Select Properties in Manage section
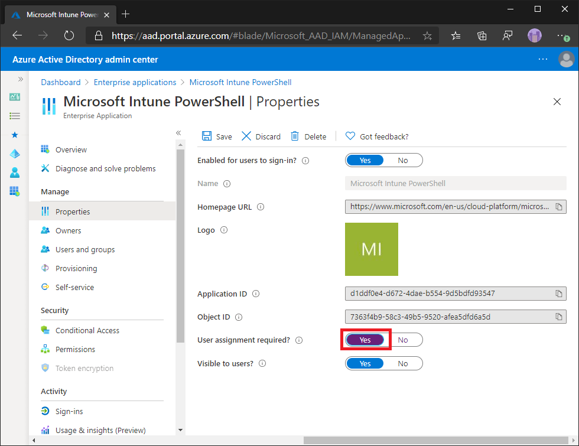The width and height of the screenshot is (579, 446). pyautogui.click(x=102, y=211)
